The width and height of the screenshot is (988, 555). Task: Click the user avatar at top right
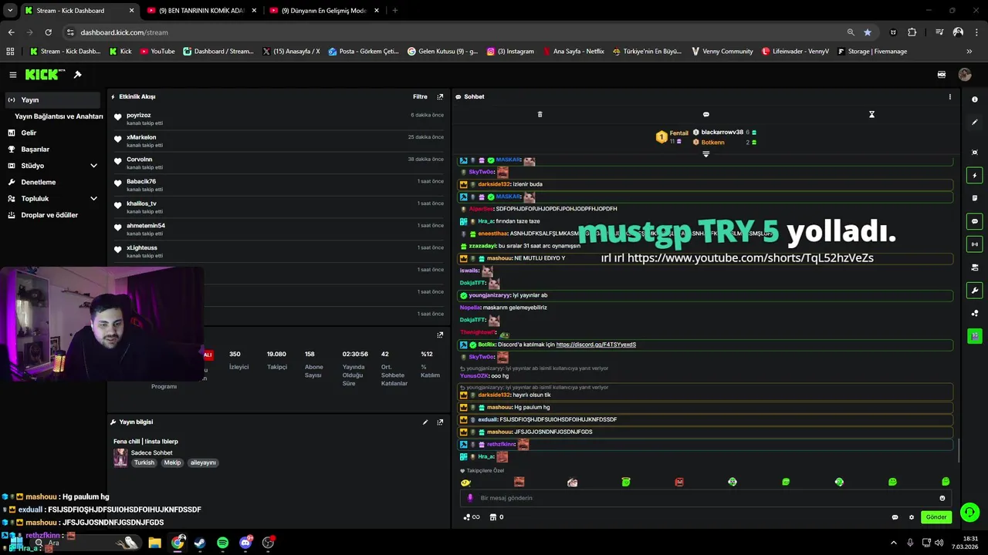tap(965, 75)
